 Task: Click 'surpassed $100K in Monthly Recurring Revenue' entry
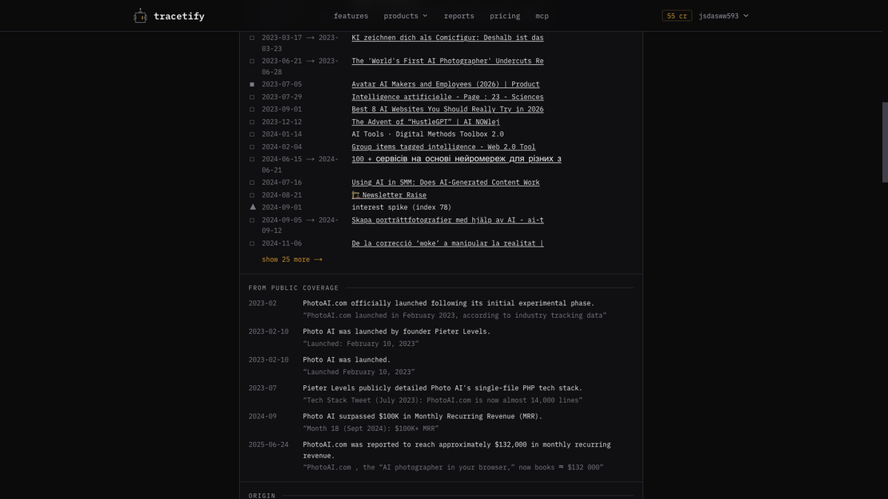coord(422,416)
